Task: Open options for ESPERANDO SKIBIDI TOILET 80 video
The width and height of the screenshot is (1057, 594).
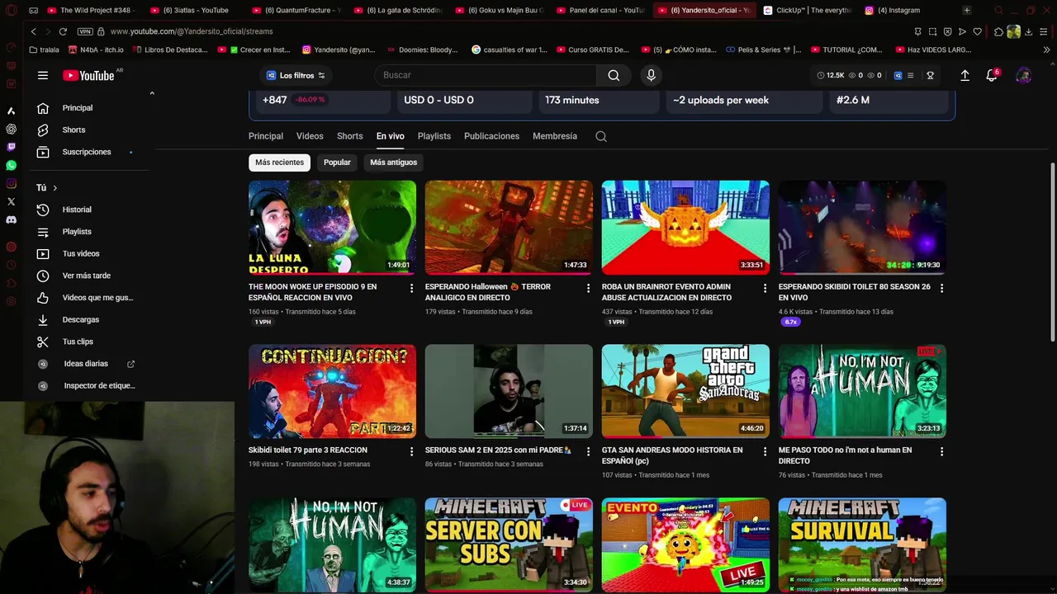Action: click(941, 288)
